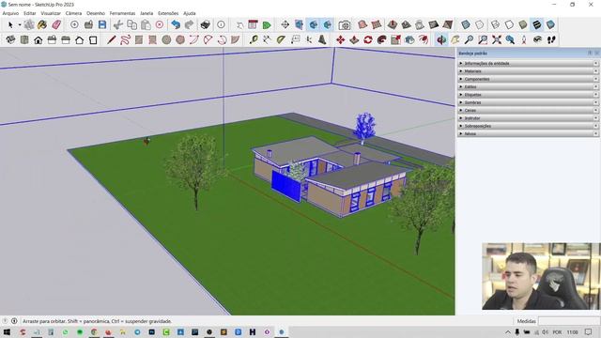
Task: Click the Medidas measurement input box
Action: [x=569, y=321]
